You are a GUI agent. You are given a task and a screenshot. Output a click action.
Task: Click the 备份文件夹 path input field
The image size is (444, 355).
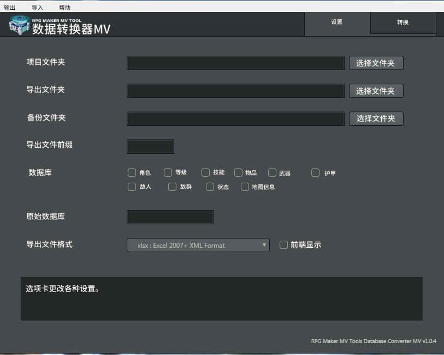pos(235,119)
